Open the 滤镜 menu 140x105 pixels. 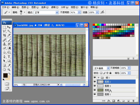(x=55, y=7)
